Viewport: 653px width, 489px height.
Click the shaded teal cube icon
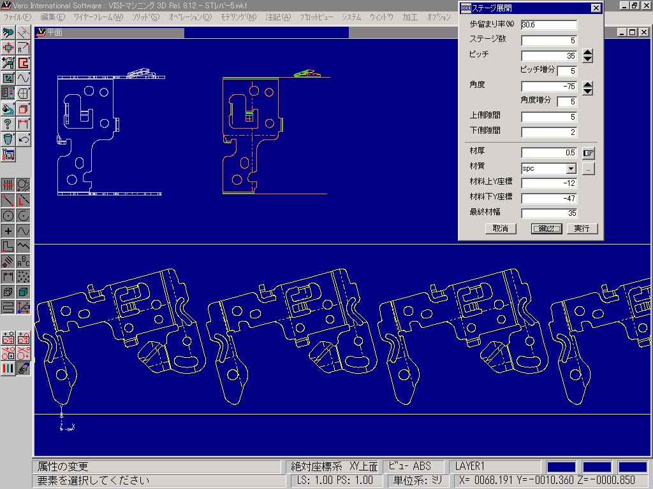(24, 292)
